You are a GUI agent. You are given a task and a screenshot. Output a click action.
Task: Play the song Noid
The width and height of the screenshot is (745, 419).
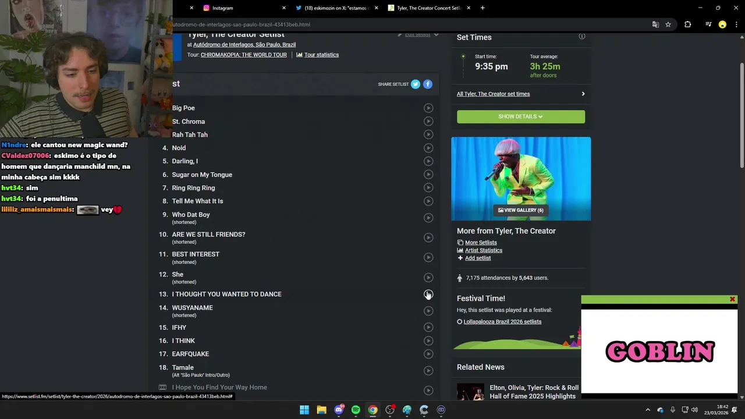coord(428,148)
